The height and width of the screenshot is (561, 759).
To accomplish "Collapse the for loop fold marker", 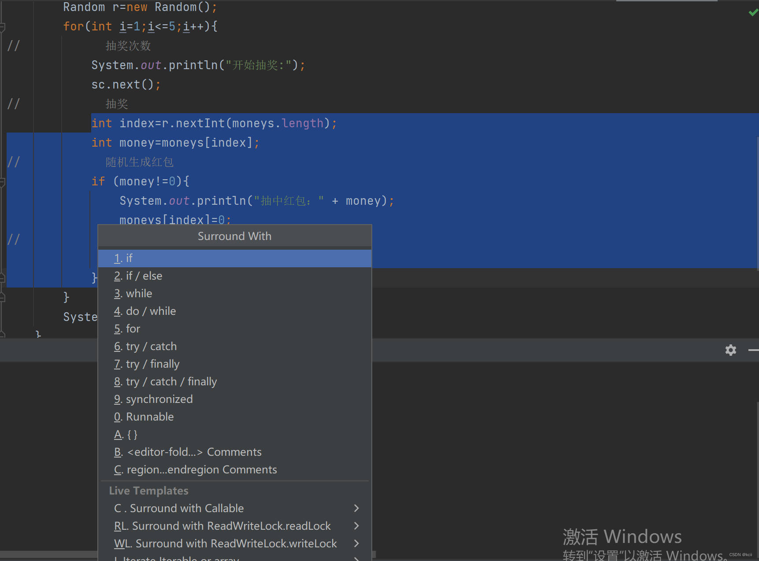I will (x=2, y=27).
